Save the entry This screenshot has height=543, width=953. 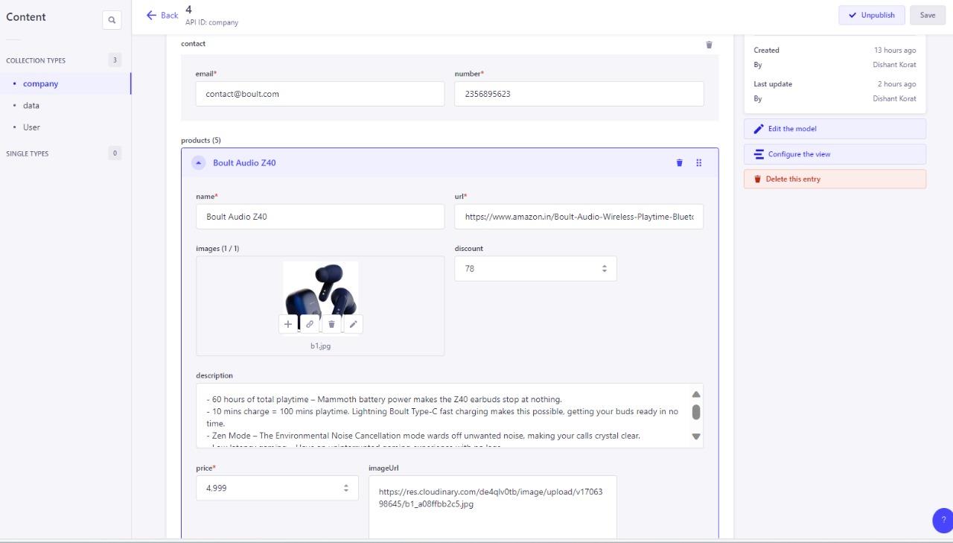coord(928,15)
